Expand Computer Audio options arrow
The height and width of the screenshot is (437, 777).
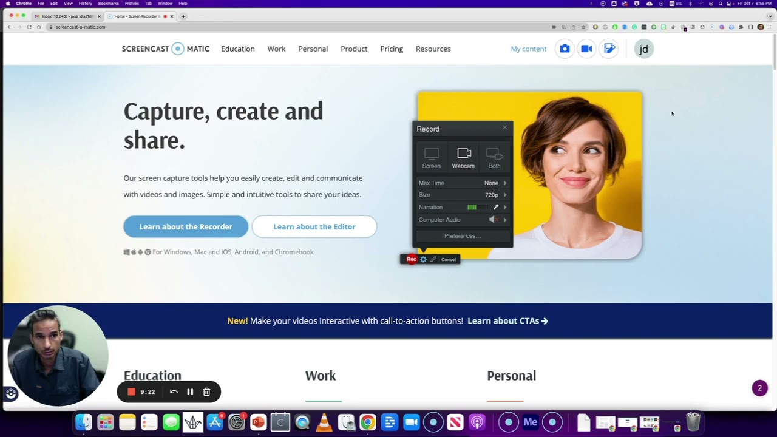(x=505, y=220)
